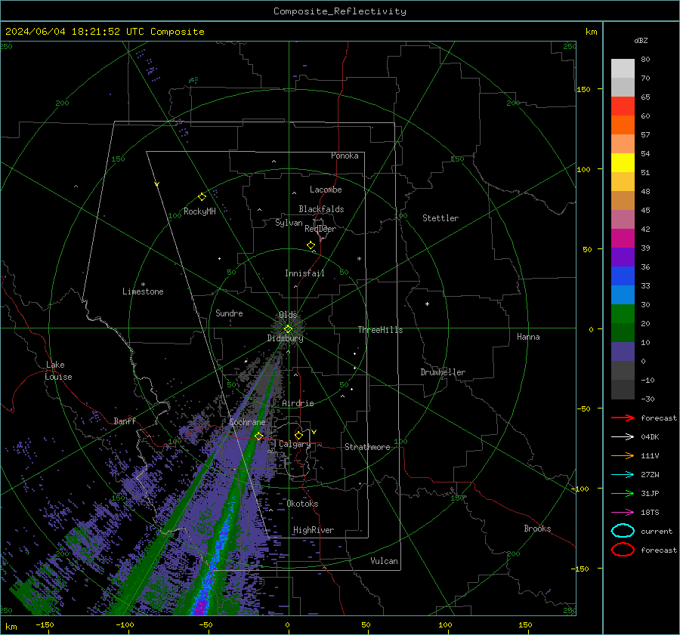The image size is (680, 635).
Task: Click the Okotoks town label
Action: click(302, 504)
